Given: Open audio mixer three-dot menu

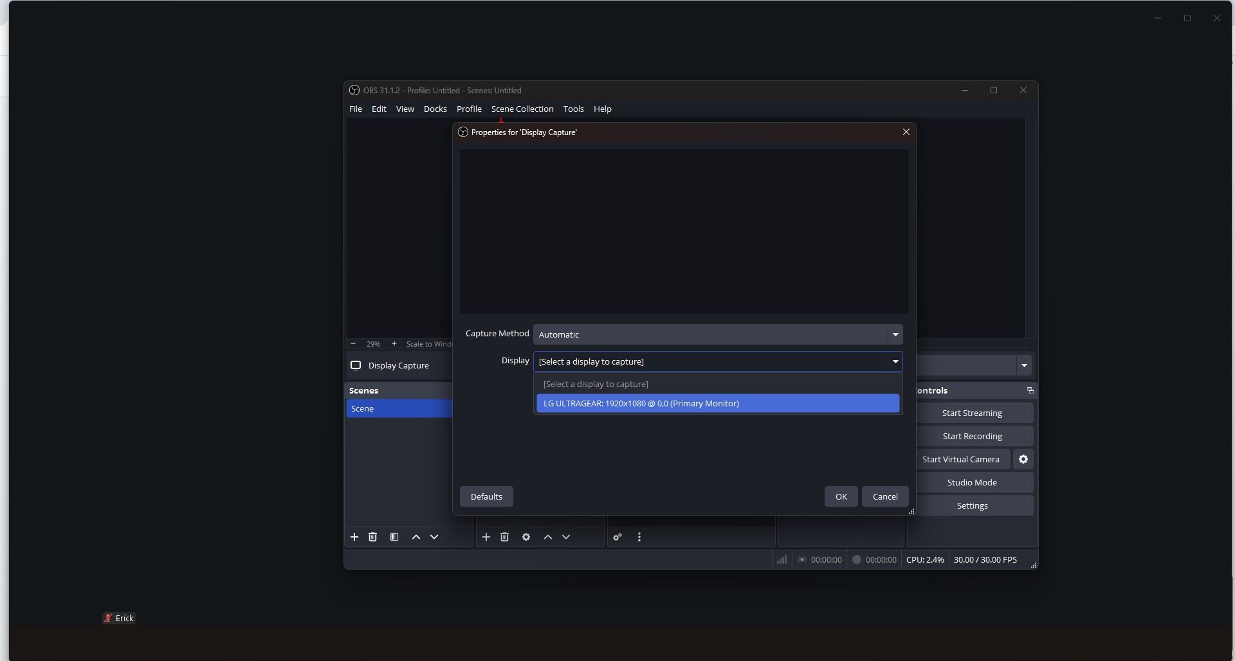Looking at the screenshot, I should [x=639, y=537].
